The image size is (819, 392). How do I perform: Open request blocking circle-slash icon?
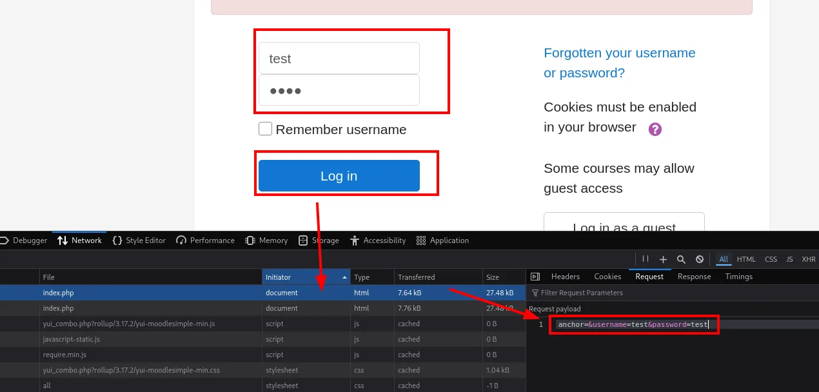tap(700, 259)
